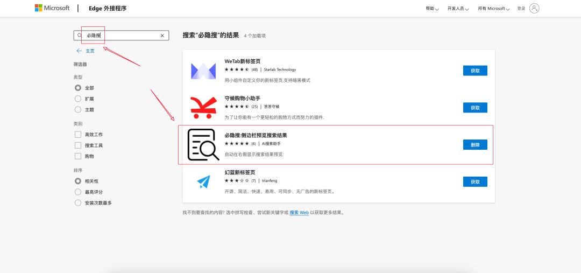Open the 守候购物小助手 shopping cart icon

[203, 108]
